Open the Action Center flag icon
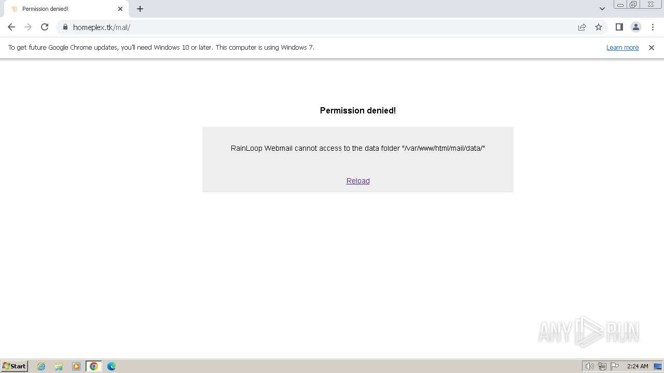The height and width of the screenshot is (373, 664). [x=615, y=366]
